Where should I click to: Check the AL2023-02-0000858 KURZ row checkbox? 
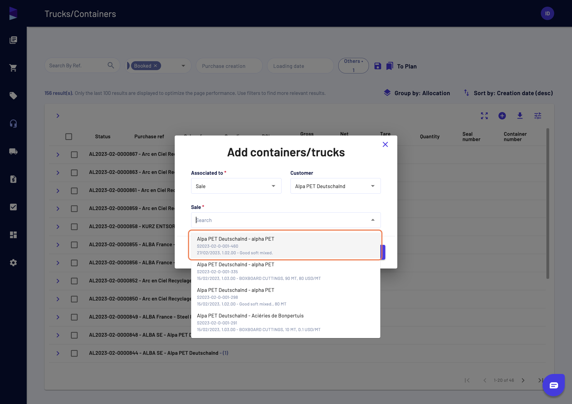point(74,227)
